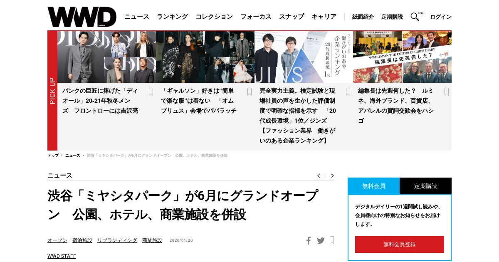Open the Homme Plus venue photo thumbnail

coord(205,57)
